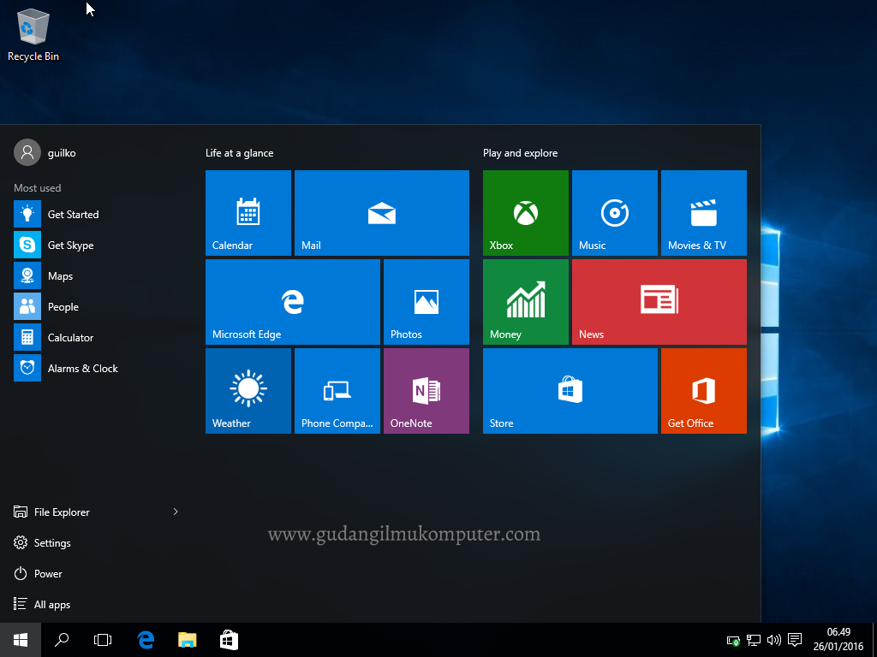Screen dimensions: 877x657
Task: Launch the Xbox app tile
Action: 525,213
